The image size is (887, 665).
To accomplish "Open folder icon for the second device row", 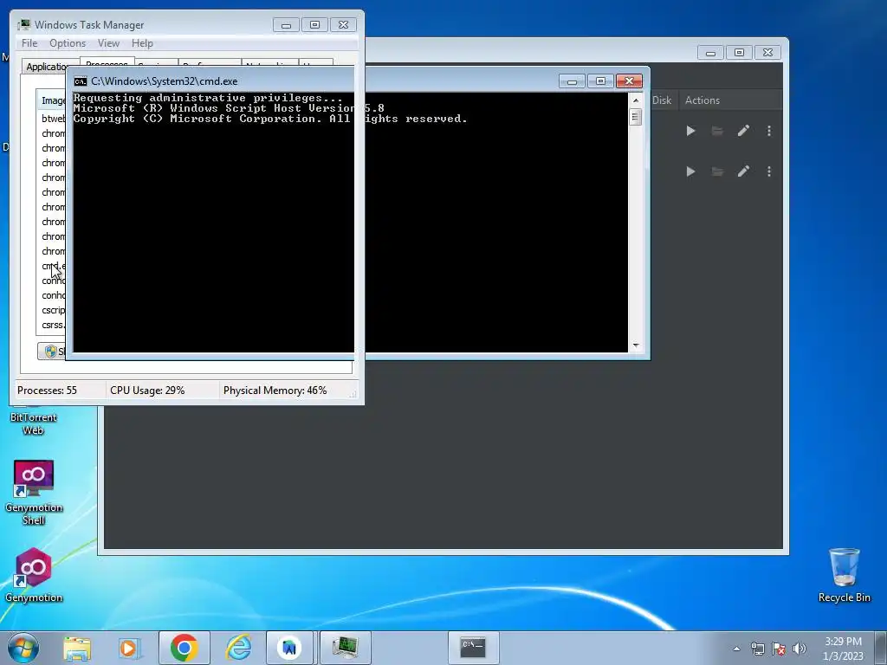I will point(716,171).
